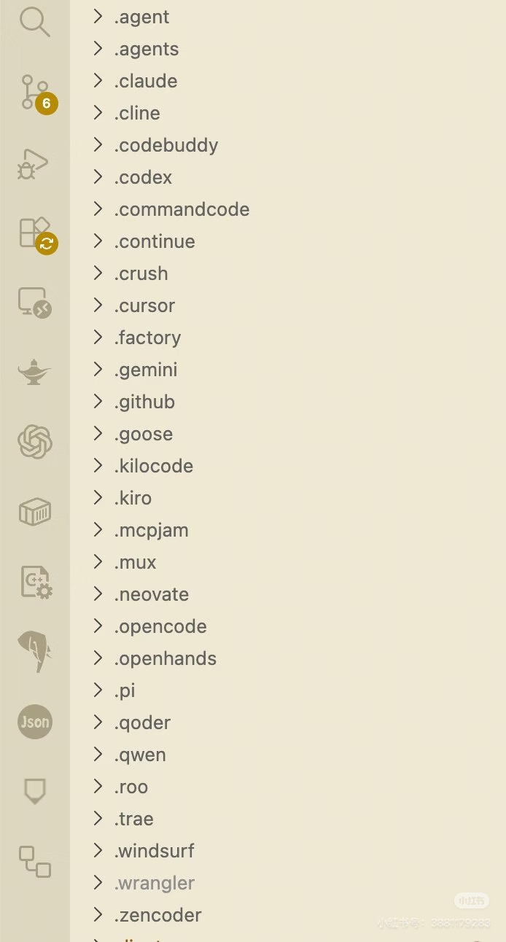Image resolution: width=506 pixels, height=942 pixels.
Task: Open the Search view icon
Action: pos(34,22)
